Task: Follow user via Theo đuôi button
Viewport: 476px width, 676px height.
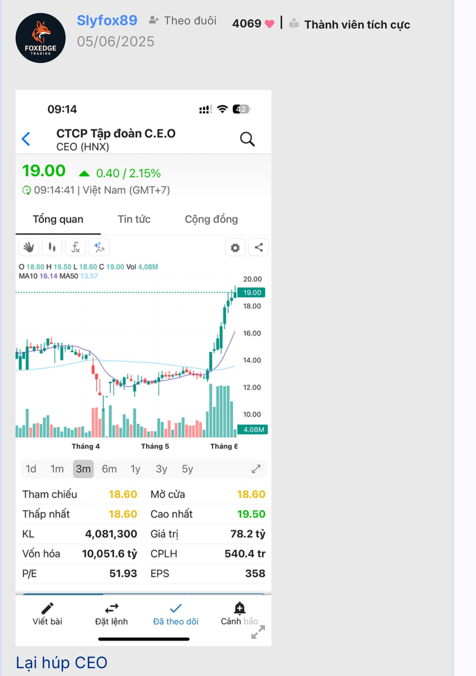Action: [183, 21]
